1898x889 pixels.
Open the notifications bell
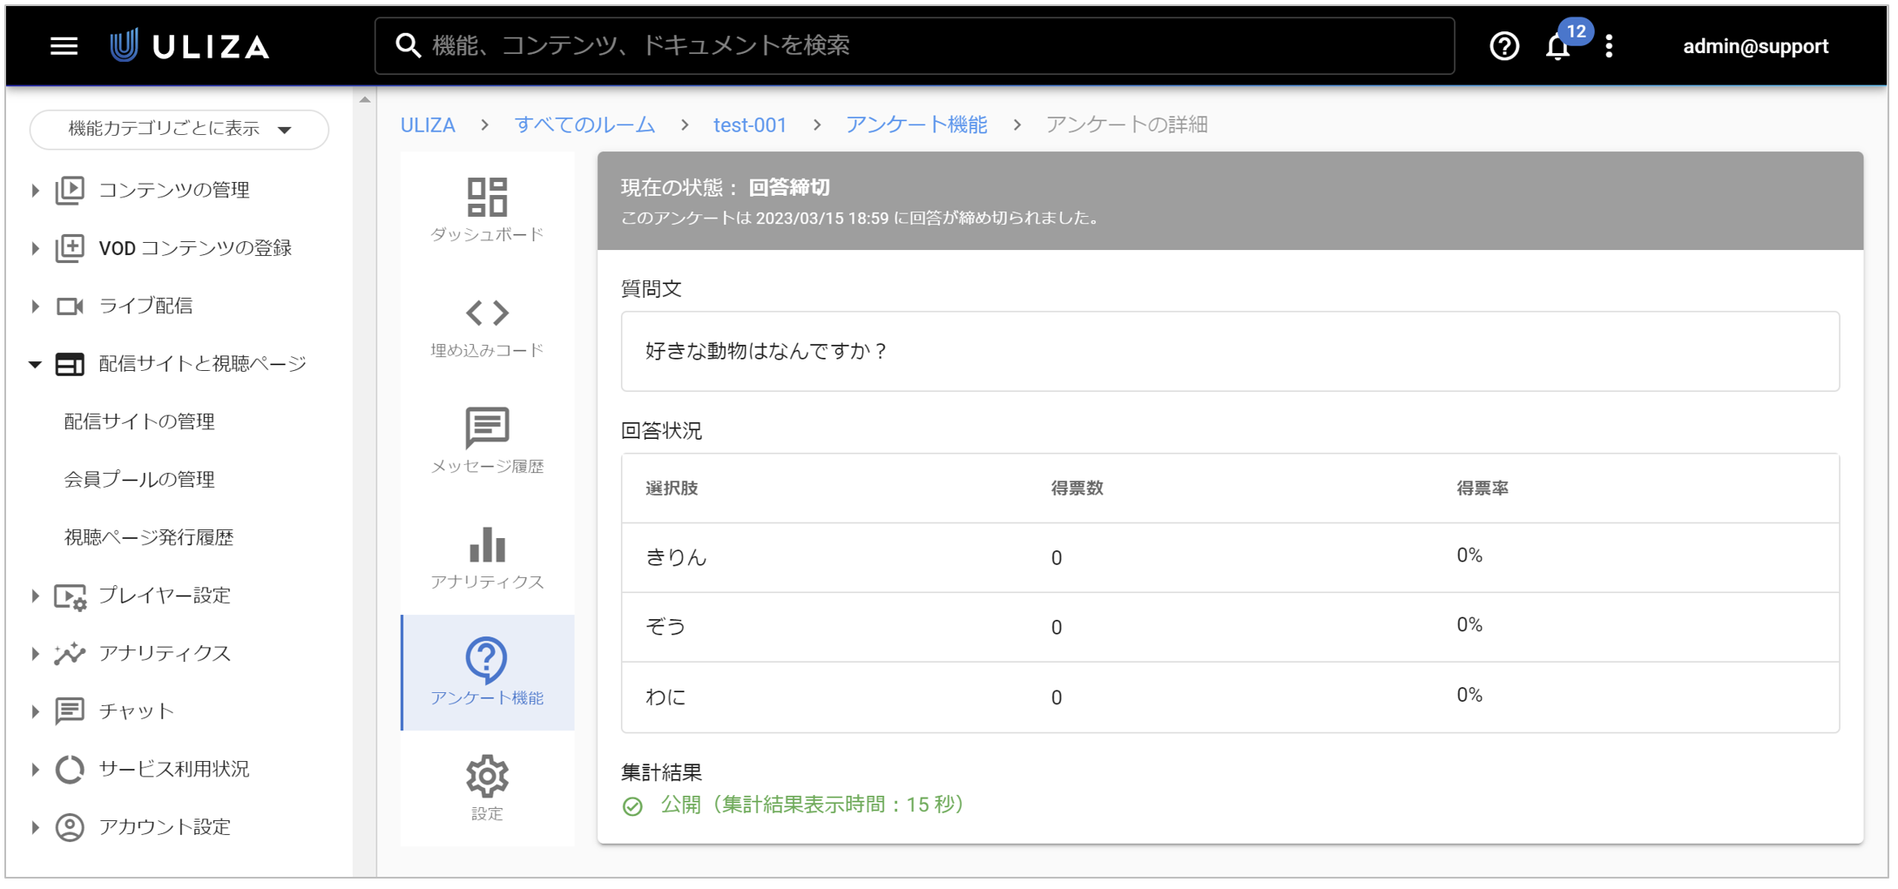pos(1557,46)
